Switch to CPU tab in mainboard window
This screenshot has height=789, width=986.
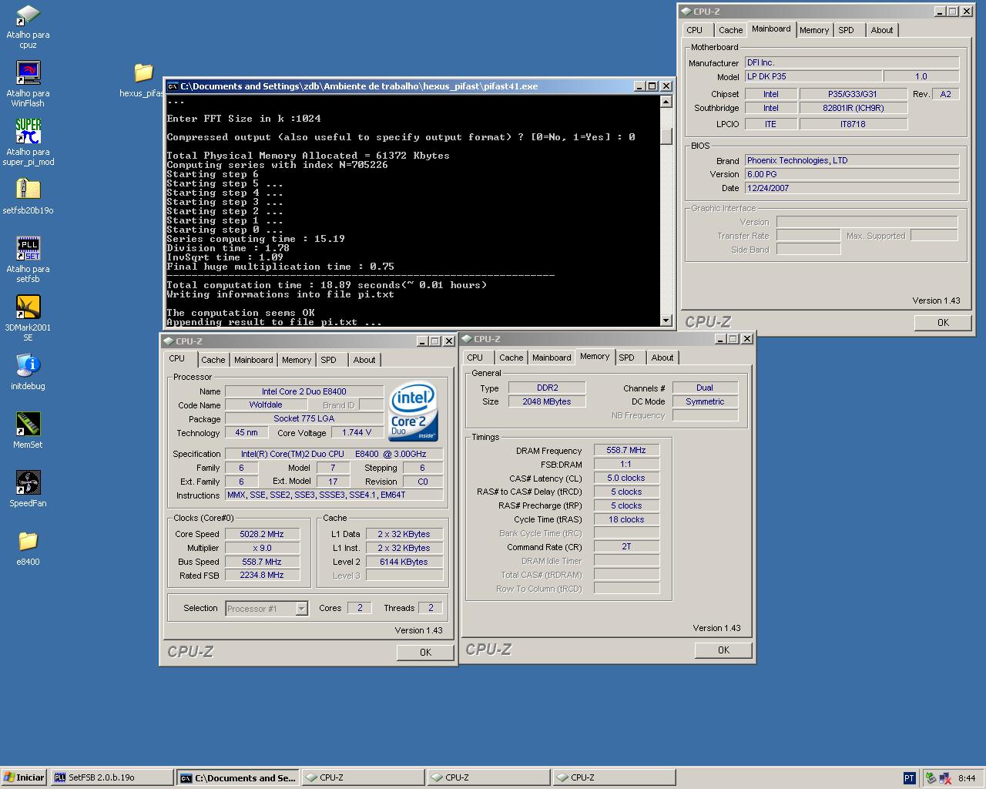(x=695, y=30)
